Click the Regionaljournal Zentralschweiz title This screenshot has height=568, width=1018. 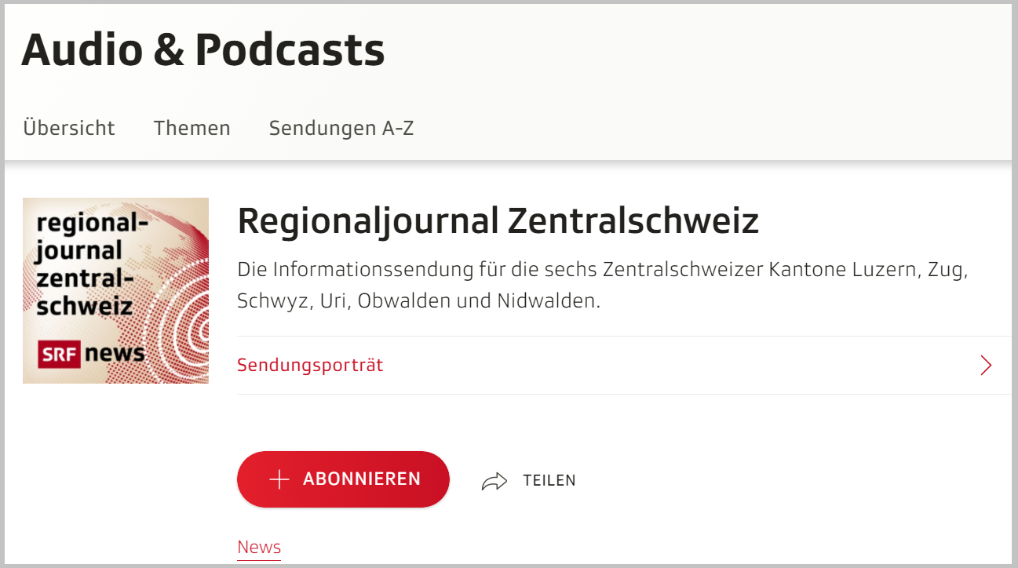498,222
